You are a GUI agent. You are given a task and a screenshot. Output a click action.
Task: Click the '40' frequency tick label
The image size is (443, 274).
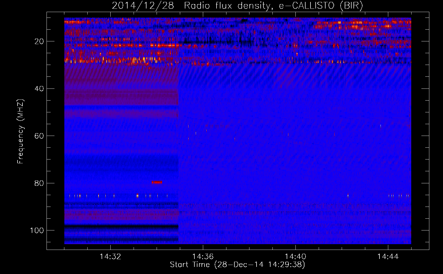point(39,89)
